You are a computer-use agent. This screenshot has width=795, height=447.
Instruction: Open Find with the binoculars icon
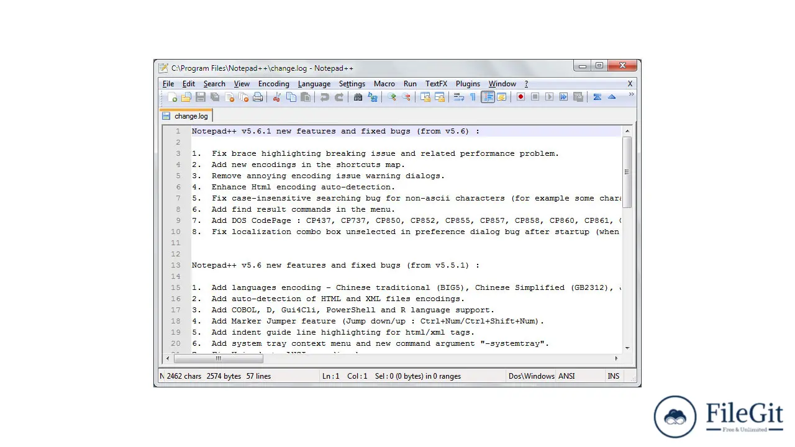[x=358, y=97]
